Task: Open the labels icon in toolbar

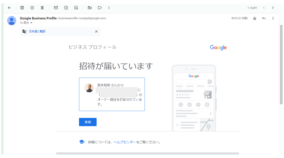Action: coord(100,8)
